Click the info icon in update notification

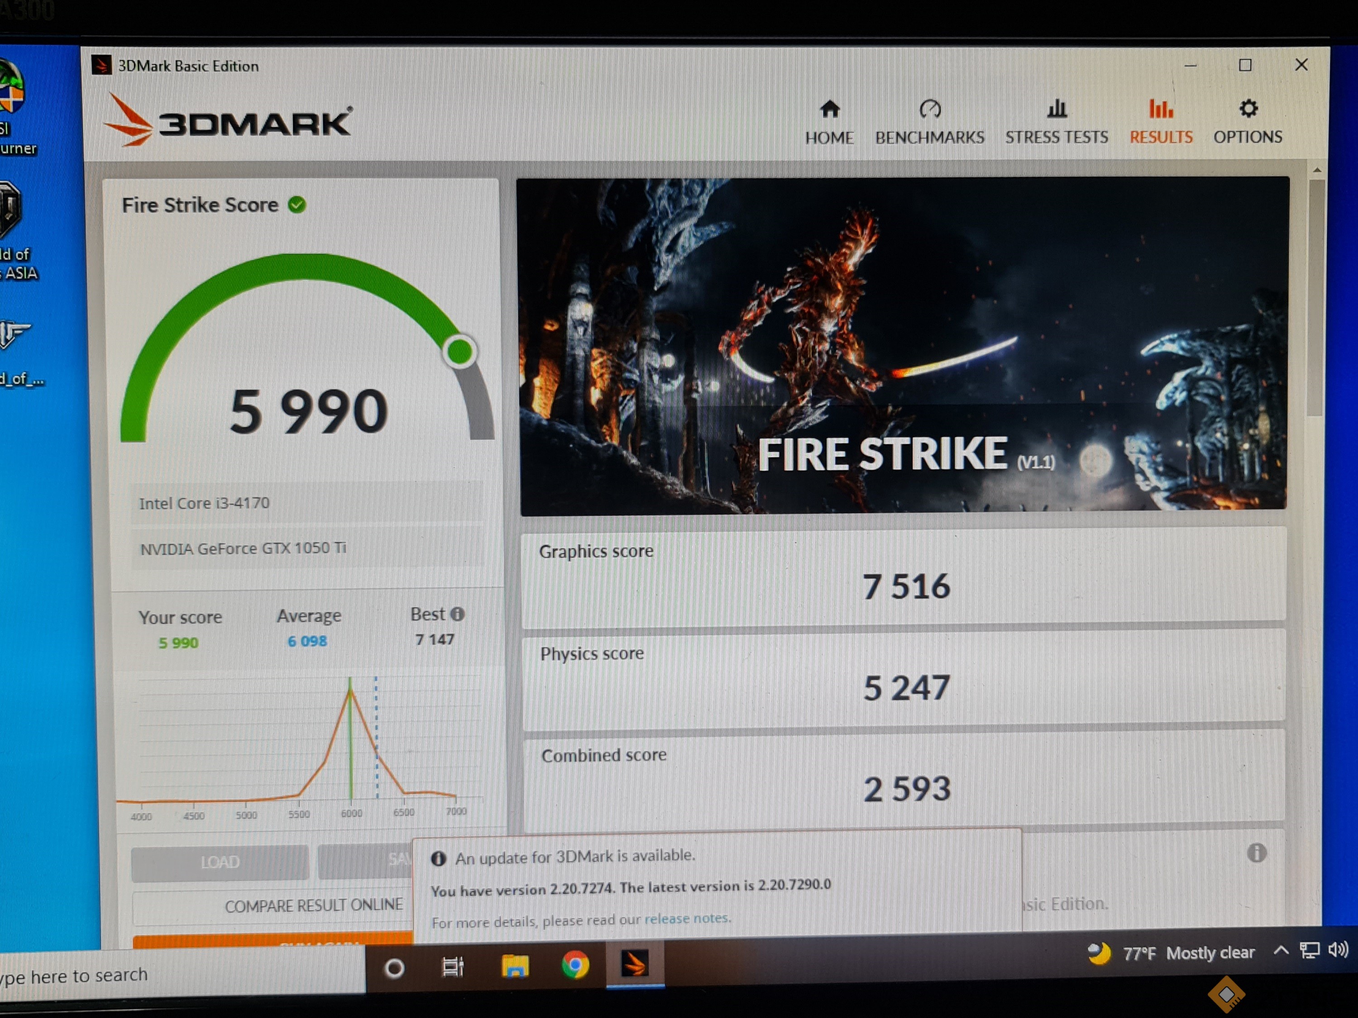pos(438,858)
